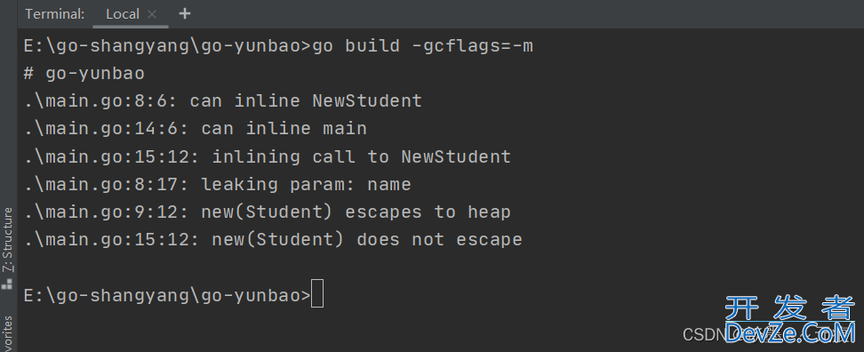Open the Z: Structure tool window
864x352 pixels.
(8, 239)
